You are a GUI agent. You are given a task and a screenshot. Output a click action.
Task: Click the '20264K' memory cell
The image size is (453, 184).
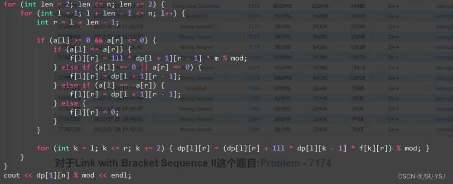(x=320, y=6)
